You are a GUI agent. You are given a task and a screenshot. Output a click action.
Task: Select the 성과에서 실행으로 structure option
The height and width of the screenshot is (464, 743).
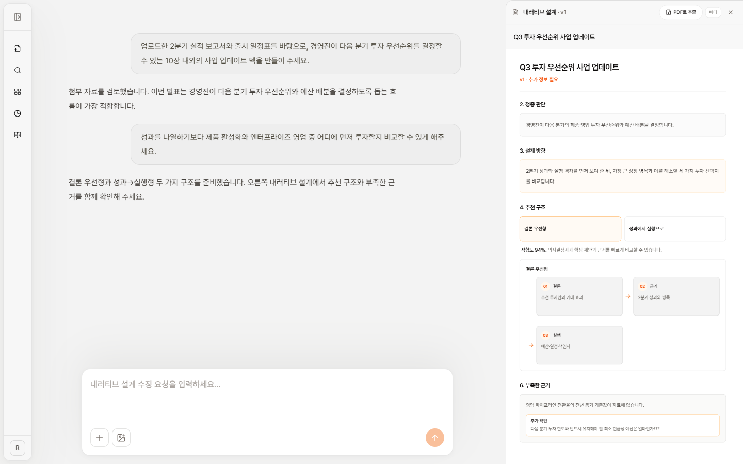(675, 229)
